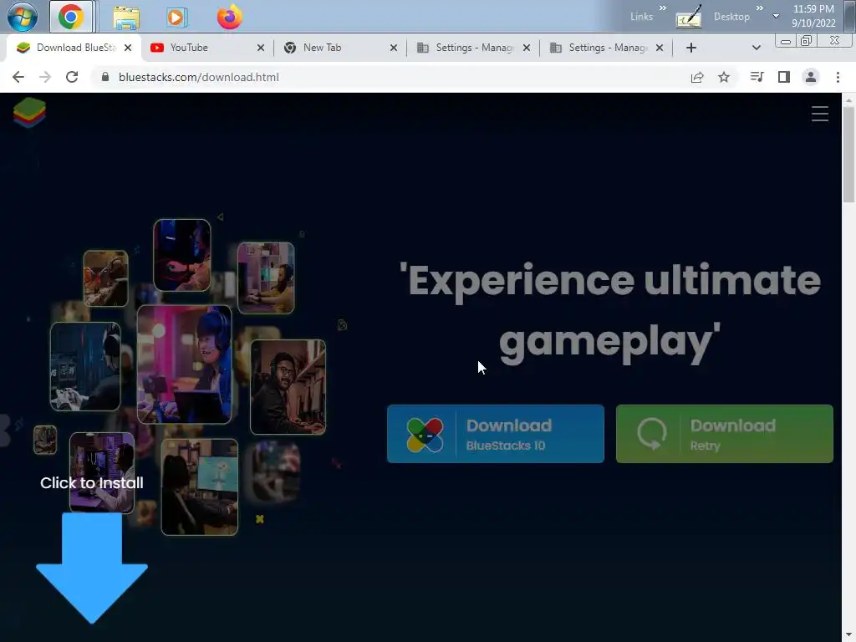
Task: Open the File Explorer taskbar icon
Action: (126, 18)
